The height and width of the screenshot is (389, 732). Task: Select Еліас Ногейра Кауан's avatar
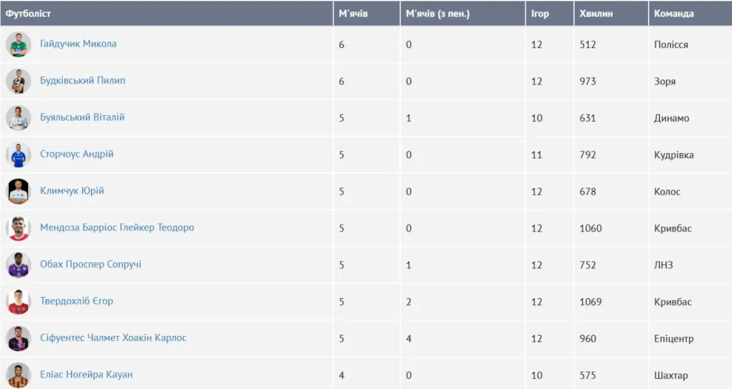click(x=18, y=374)
